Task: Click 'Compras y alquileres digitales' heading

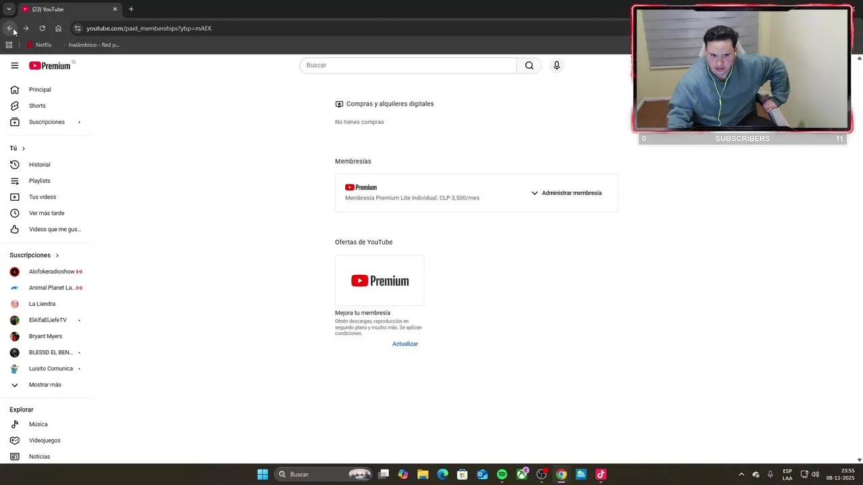Action: 390,104
